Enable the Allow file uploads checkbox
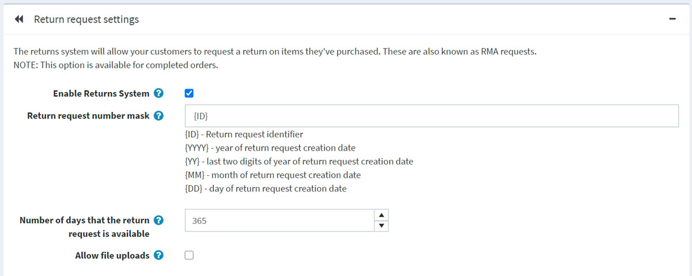This screenshot has height=276, width=692. pyautogui.click(x=189, y=255)
